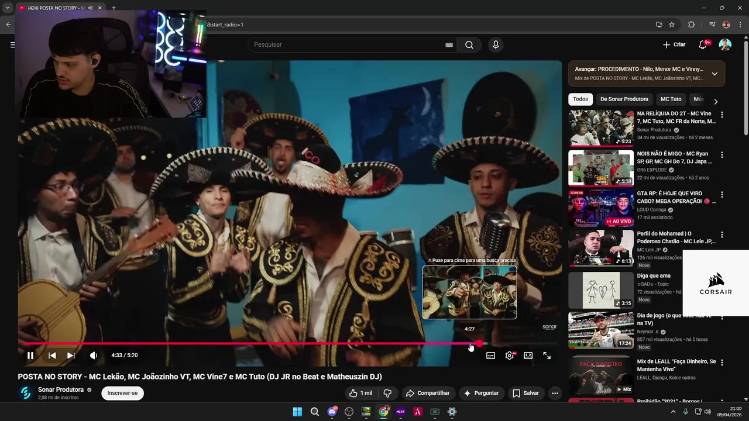The height and width of the screenshot is (421, 749).
Task: Open the Chrome extensions puzzle icon
Action: click(691, 25)
